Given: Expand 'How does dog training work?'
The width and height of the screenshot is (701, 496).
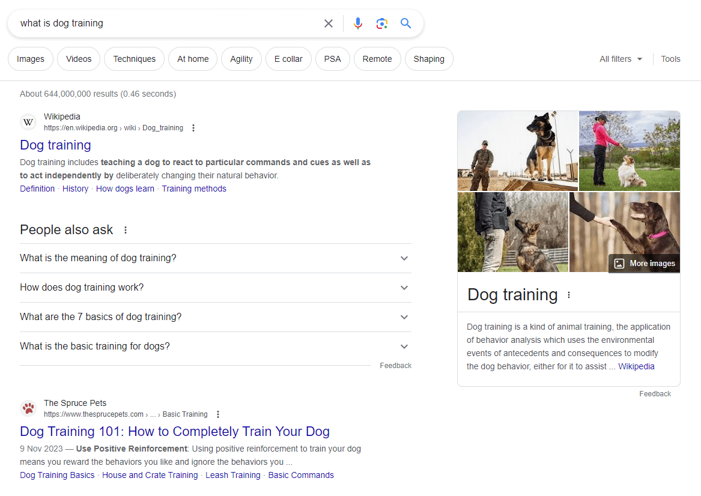Looking at the screenshot, I should point(216,288).
